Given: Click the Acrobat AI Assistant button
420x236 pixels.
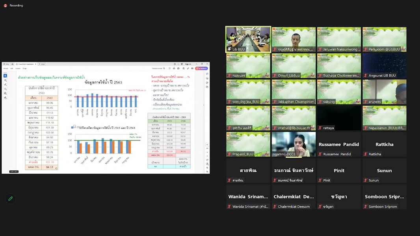Looking at the screenshot, I should [x=201, y=68].
